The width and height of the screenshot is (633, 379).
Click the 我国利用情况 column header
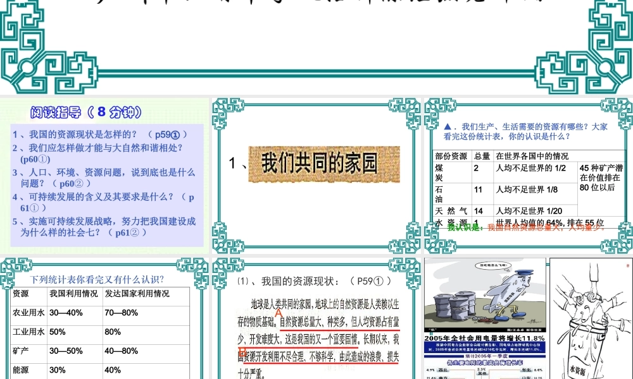coord(73,294)
